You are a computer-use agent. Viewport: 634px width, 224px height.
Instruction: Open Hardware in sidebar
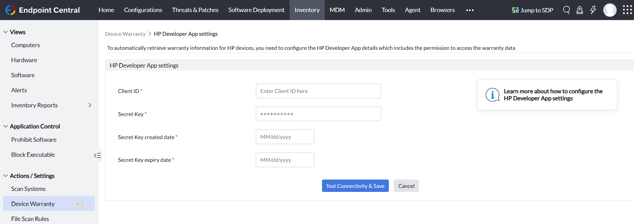coord(24,60)
